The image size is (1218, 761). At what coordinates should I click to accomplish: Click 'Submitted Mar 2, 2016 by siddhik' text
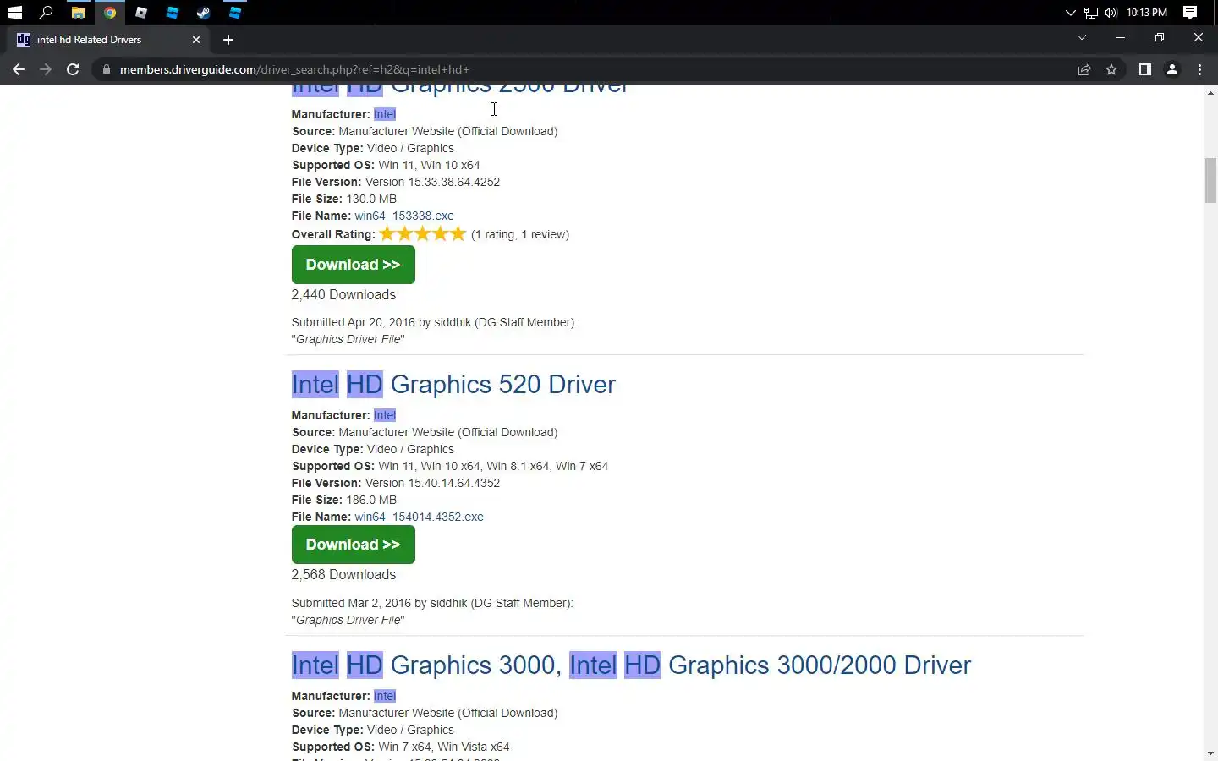380,603
